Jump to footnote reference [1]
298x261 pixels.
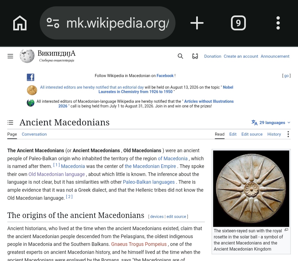(56, 165)
